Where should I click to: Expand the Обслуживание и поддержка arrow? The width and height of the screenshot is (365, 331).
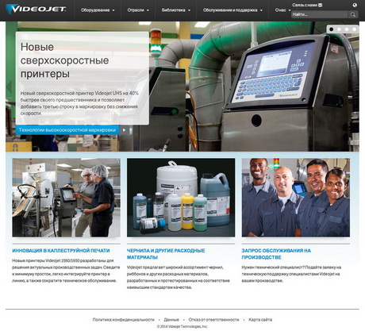click(x=261, y=10)
